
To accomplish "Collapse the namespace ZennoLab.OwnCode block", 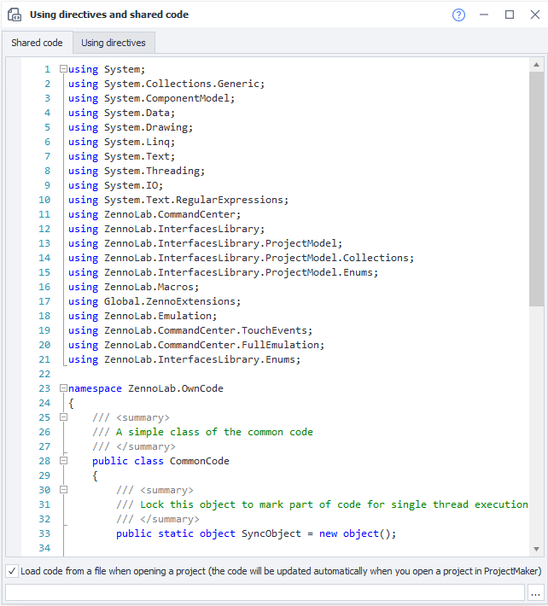I will pos(63,388).
